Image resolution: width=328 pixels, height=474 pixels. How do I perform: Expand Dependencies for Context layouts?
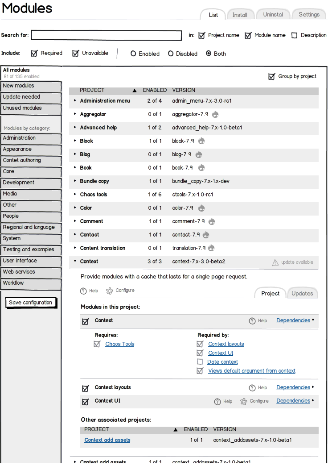coord(295,387)
